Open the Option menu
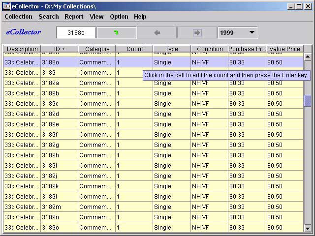Viewport: 315px width, 236px height. [119, 17]
